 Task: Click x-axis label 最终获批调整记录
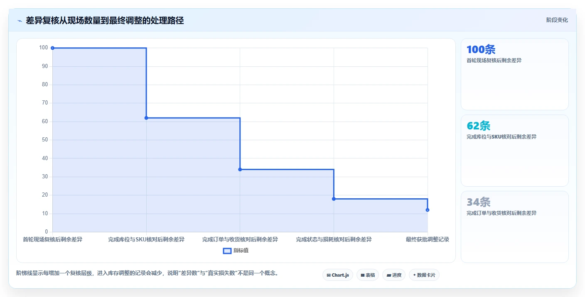(x=428, y=239)
